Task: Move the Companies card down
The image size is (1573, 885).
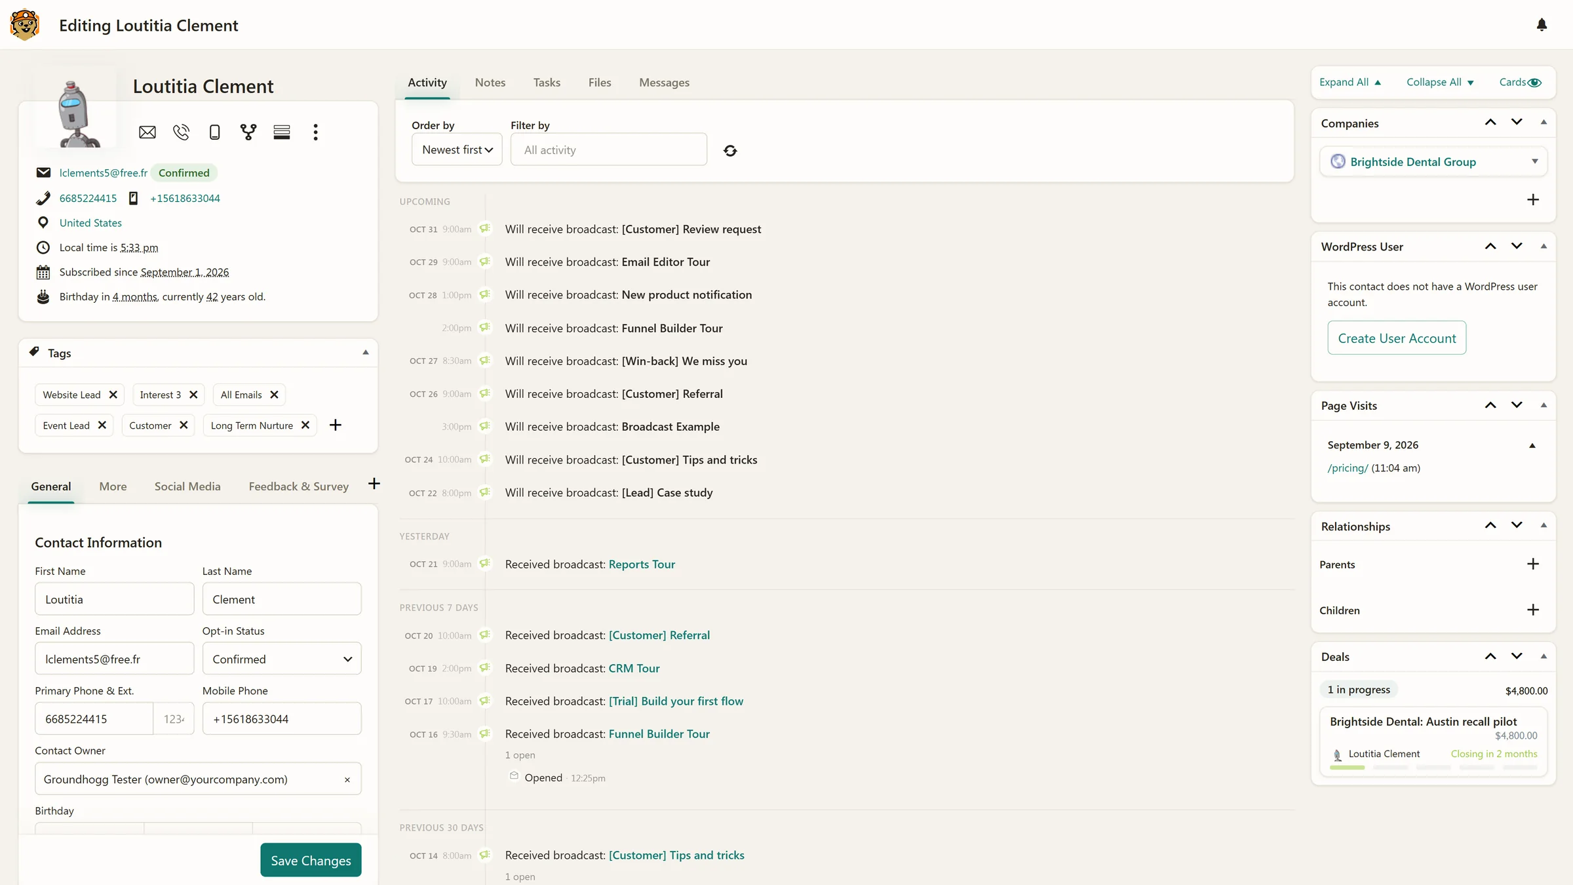Action: pos(1517,123)
